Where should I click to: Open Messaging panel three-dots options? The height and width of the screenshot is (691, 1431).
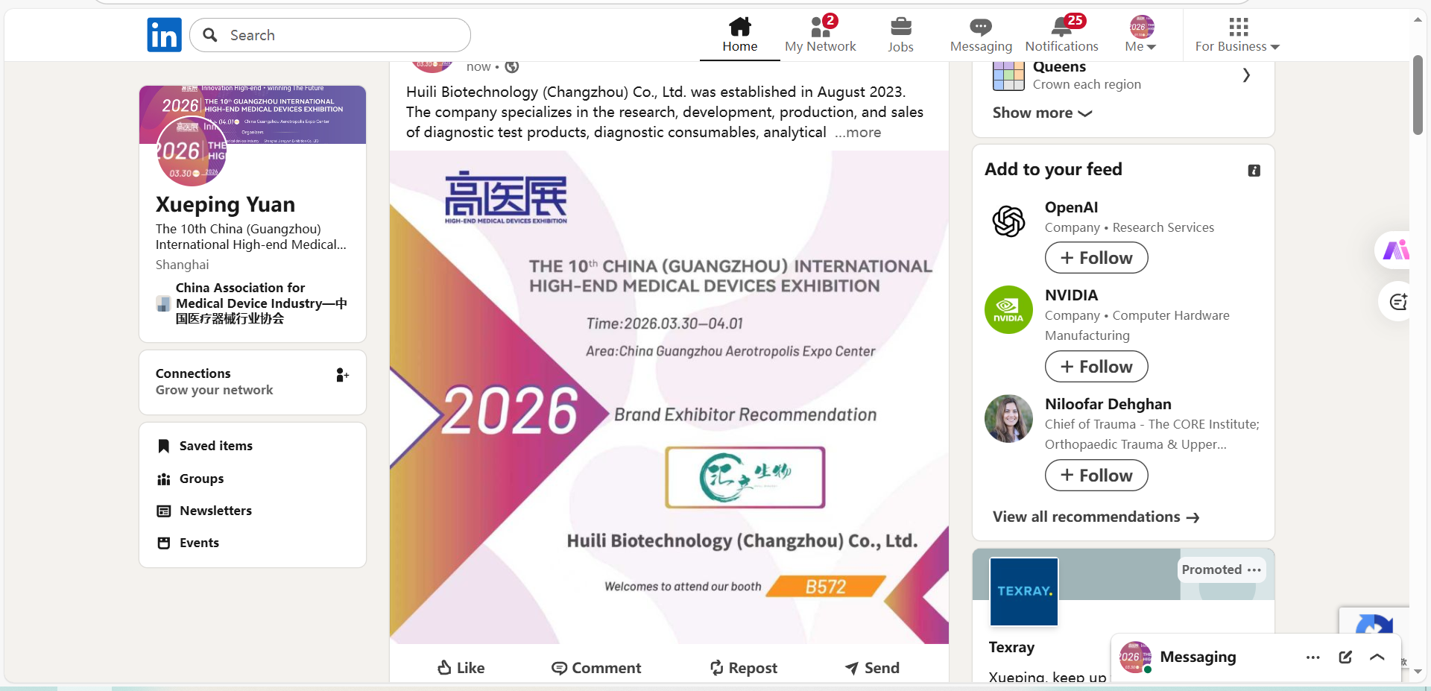1313,657
